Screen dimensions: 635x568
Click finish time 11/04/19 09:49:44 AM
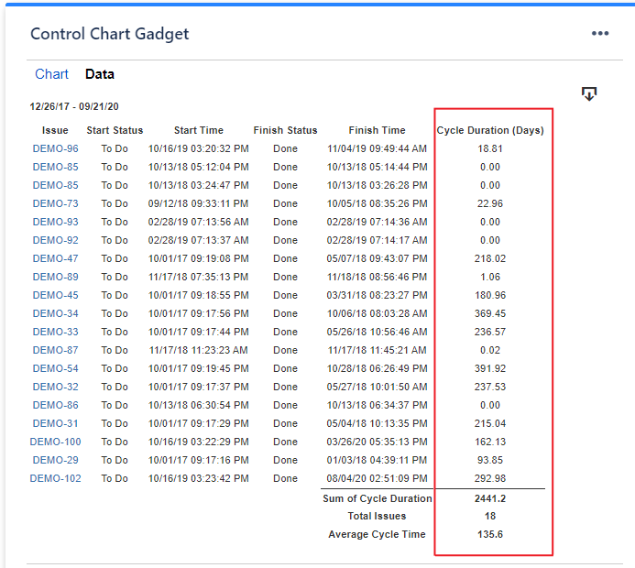377,148
